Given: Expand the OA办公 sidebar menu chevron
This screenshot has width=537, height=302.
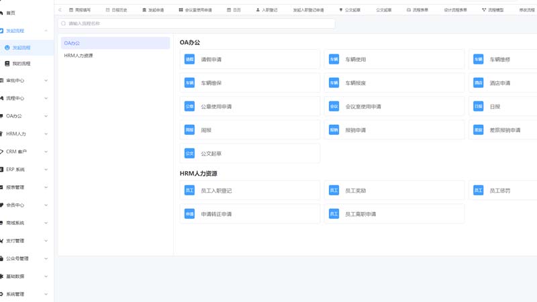Looking at the screenshot, I should click(x=46, y=116).
